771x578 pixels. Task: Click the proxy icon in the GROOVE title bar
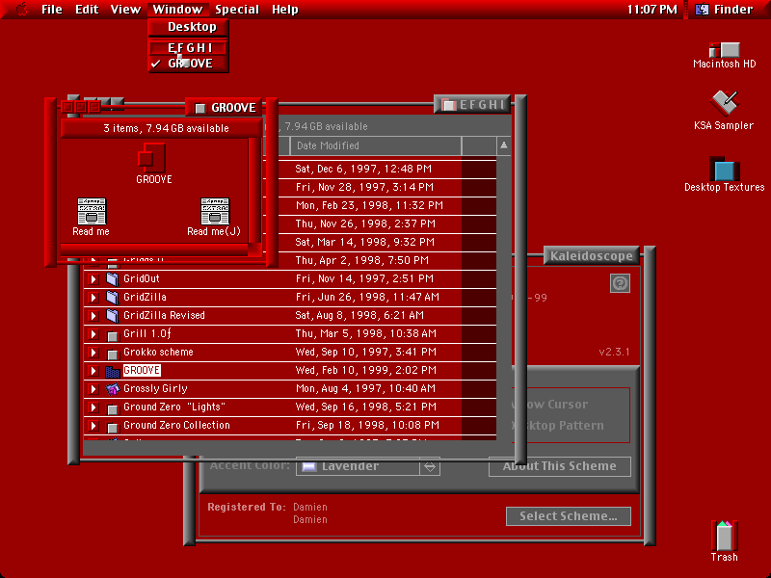point(200,108)
